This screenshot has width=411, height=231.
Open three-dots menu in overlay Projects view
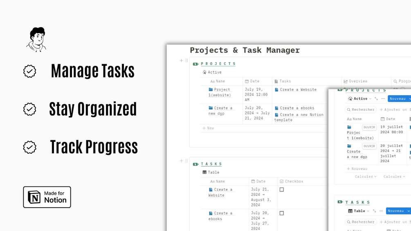(383, 99)
